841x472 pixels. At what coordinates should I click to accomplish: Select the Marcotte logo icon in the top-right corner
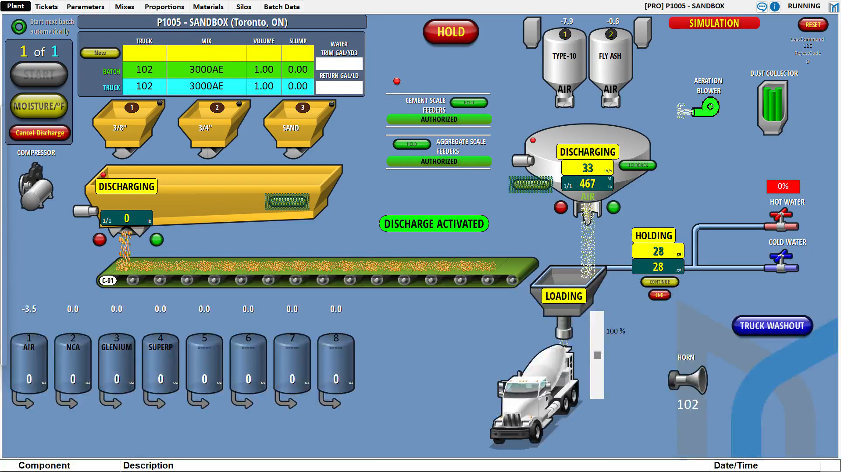point(833,7)
